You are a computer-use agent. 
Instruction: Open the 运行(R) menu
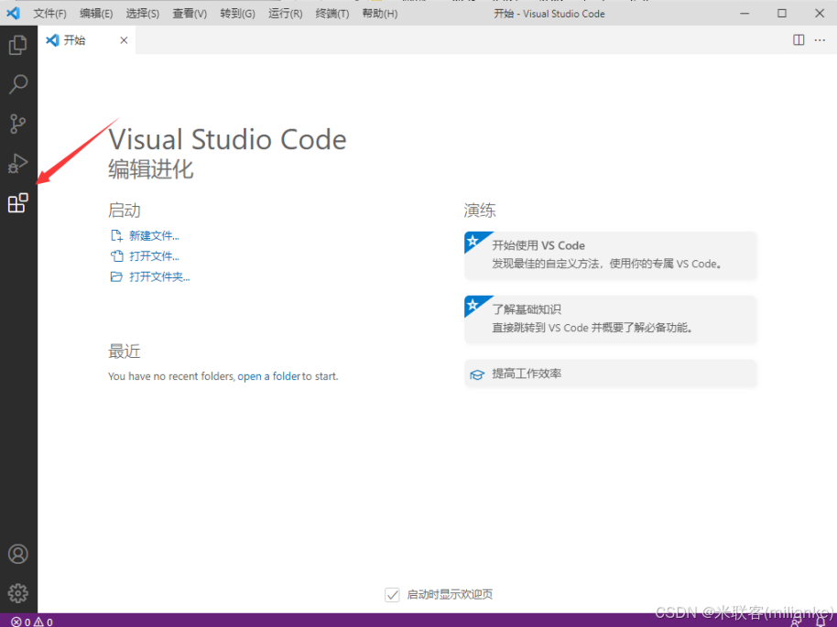(285, 14)
